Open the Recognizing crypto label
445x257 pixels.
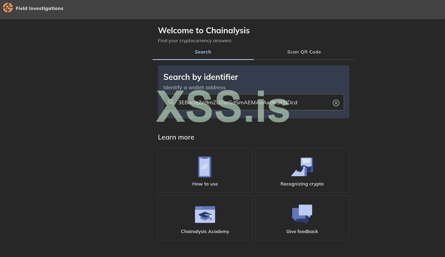pyautogui.click(x=302, y=184)
